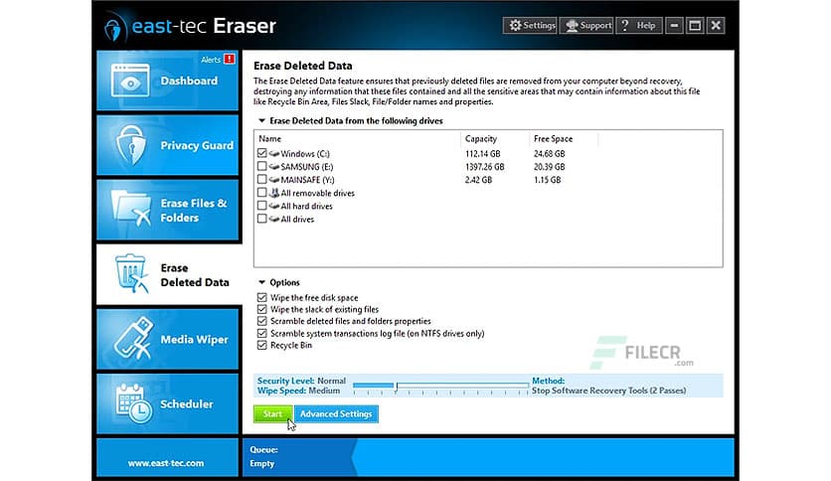Uncheck the Recycle Bin option
The image size is (831, 481).
[261, 346]
